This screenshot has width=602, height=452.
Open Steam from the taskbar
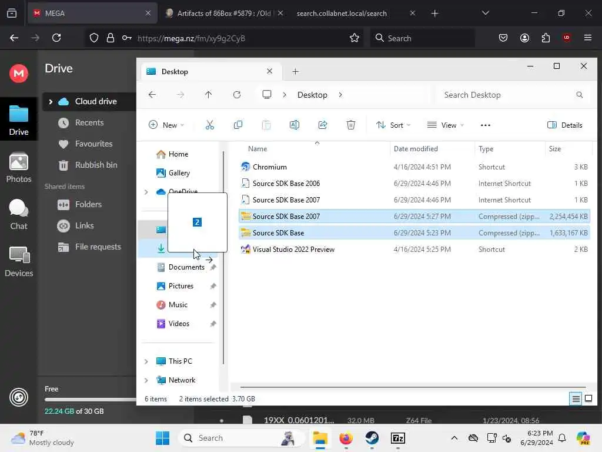372,438
